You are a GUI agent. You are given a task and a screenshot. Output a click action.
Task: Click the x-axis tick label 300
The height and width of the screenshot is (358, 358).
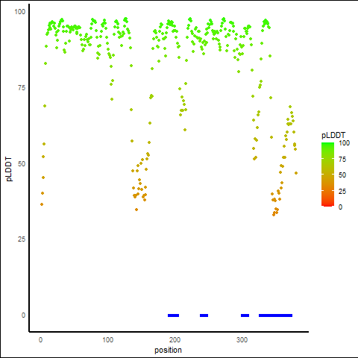click(242, 339)
